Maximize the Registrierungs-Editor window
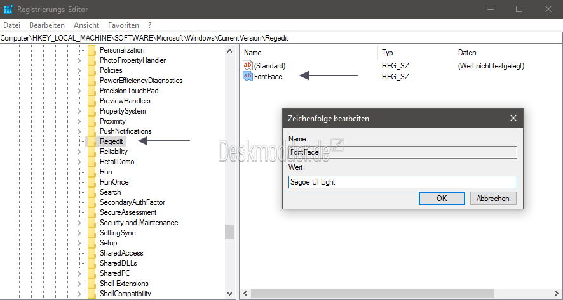This screenshot has width=563, height=300. 519,10
